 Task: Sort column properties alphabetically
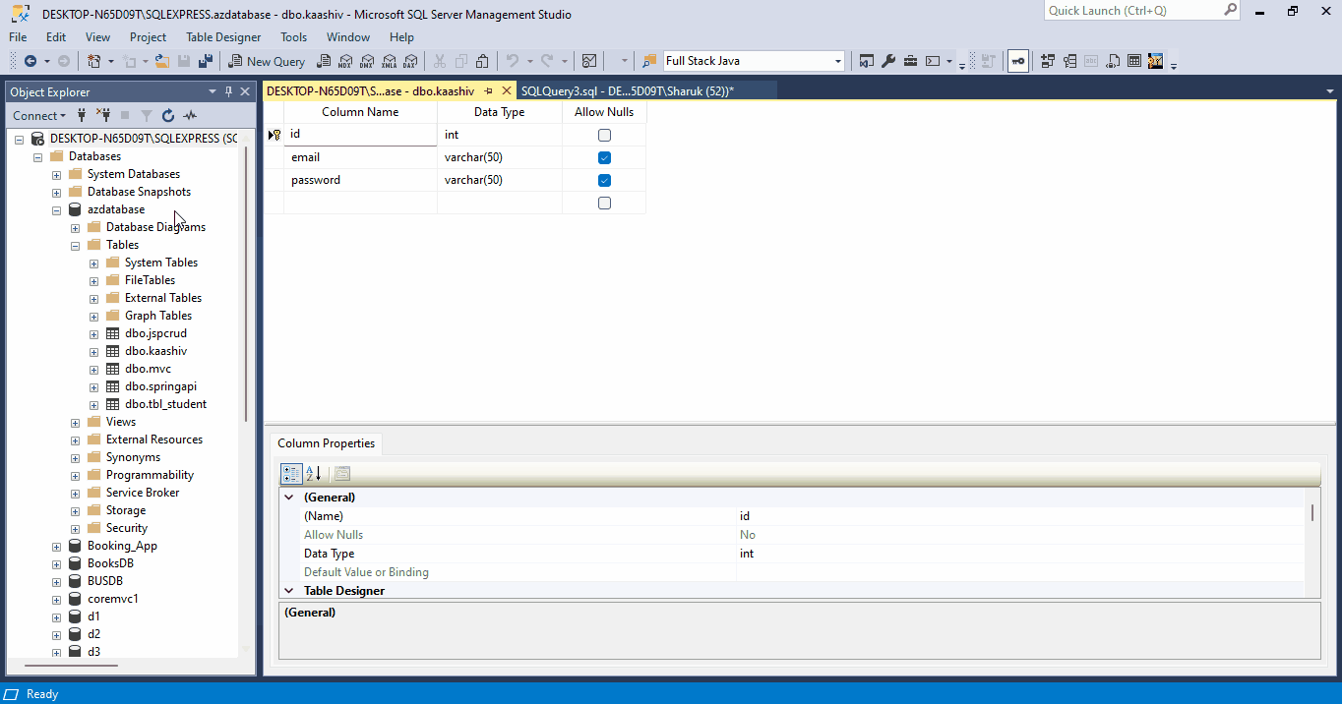313,473
